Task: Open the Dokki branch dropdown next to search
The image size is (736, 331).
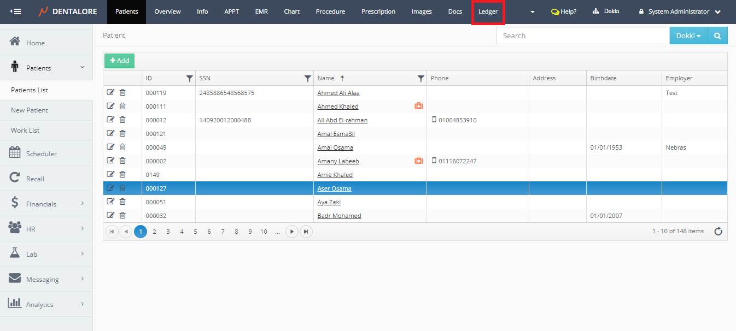Action: click(x=688, y=36)
